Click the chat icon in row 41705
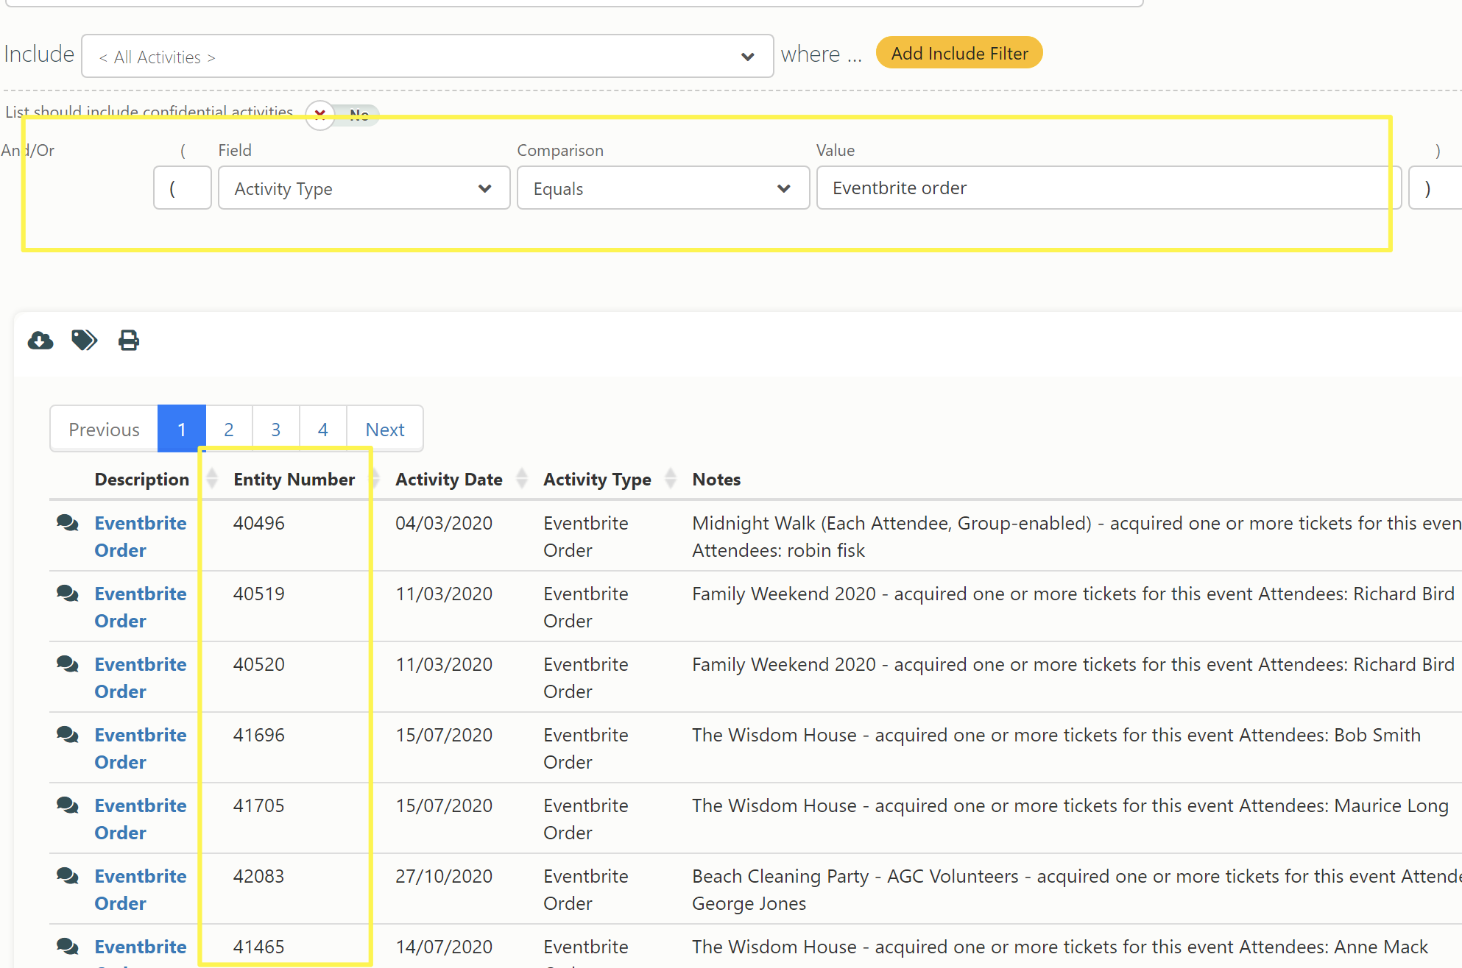Viewport: 1462px width, 968px height. 68,805
